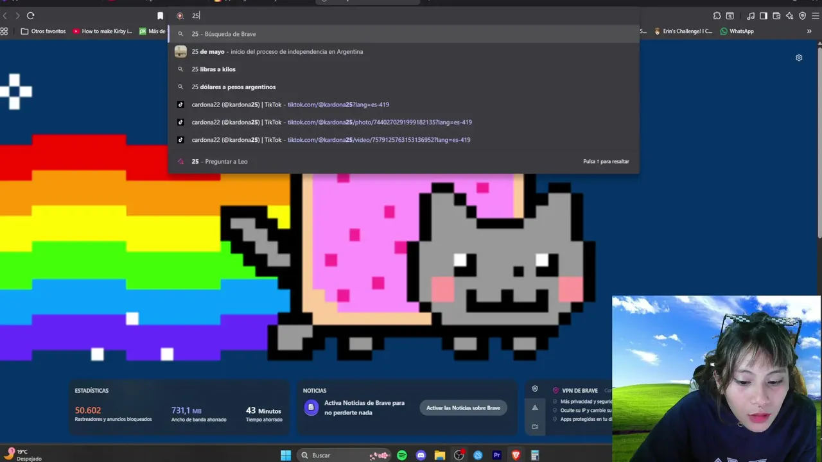The height and width of the screenshot is (462, 822).
Task: Reload the page
Action: coord(30,15)
